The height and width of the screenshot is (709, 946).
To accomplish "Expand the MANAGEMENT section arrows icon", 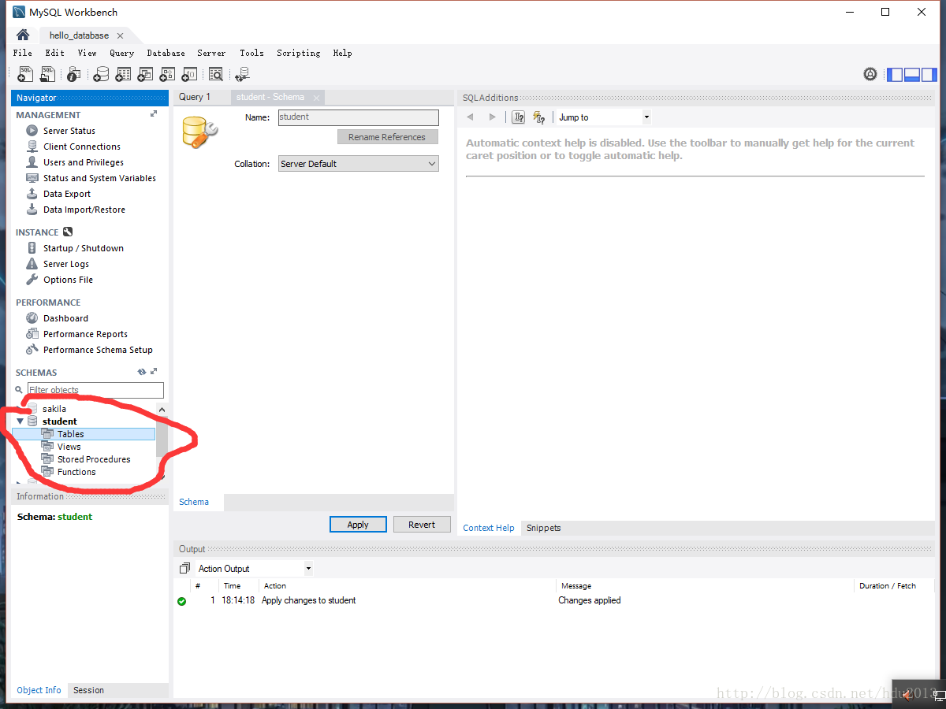I will point(154,114).
